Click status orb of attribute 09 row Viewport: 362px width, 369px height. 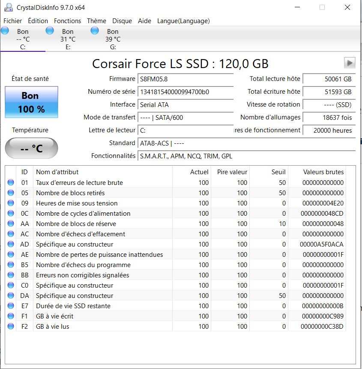(x=11, y=203)
